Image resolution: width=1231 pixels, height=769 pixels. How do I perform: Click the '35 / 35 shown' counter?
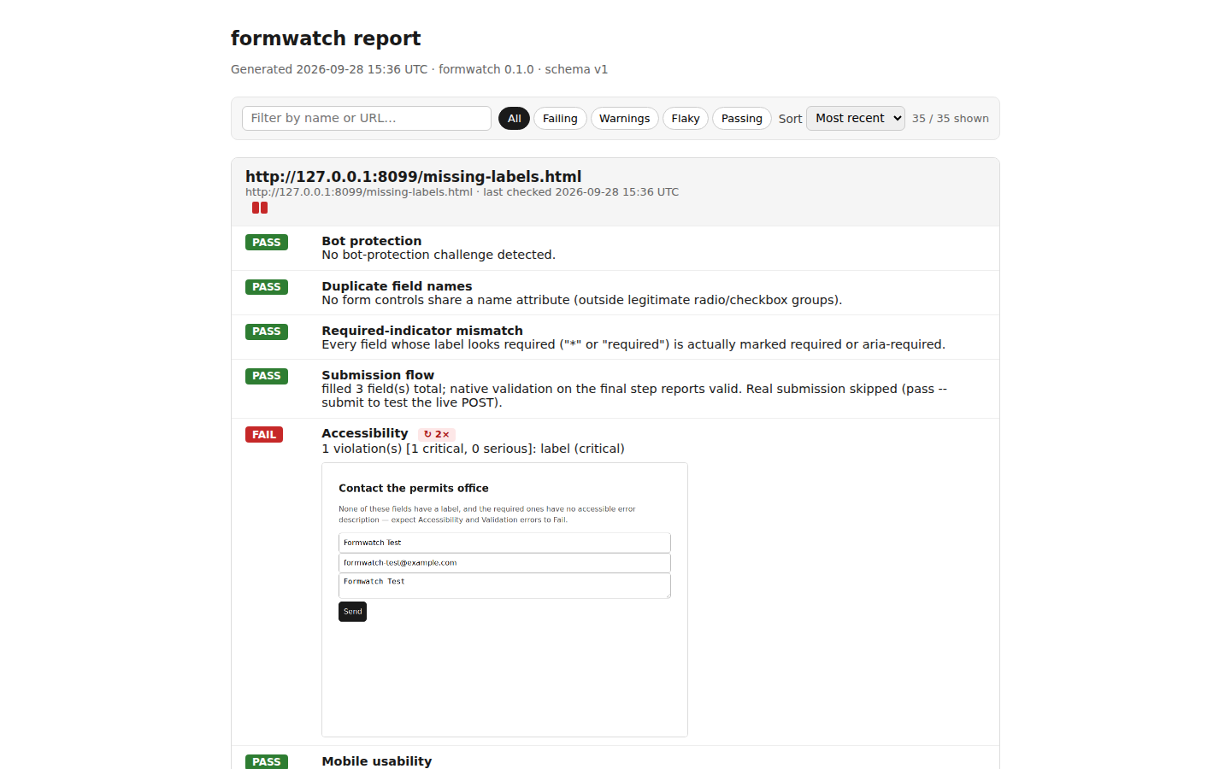pyautogui.click(x=950, y=119)
